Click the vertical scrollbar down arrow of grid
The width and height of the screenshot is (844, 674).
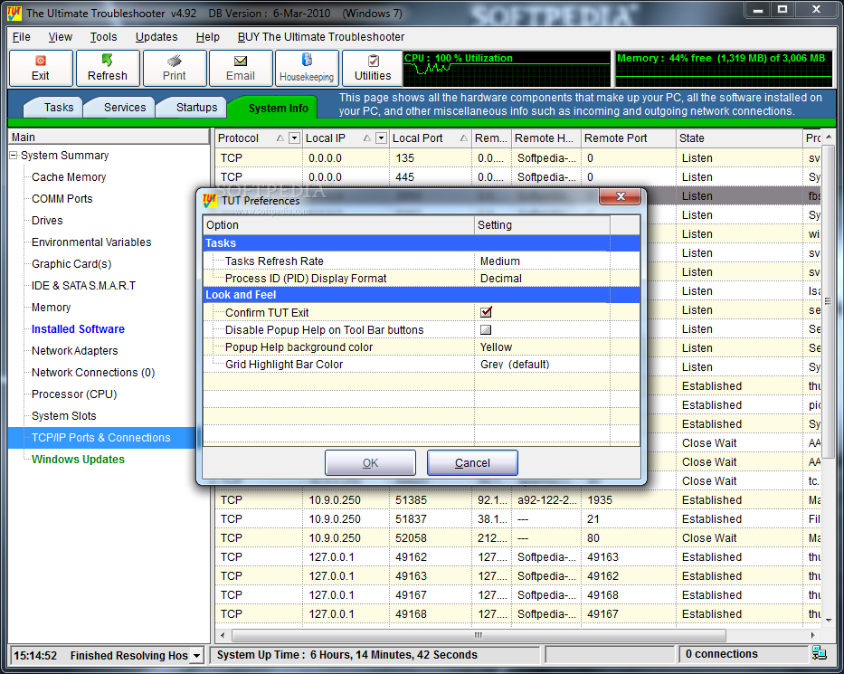[828, 620]
